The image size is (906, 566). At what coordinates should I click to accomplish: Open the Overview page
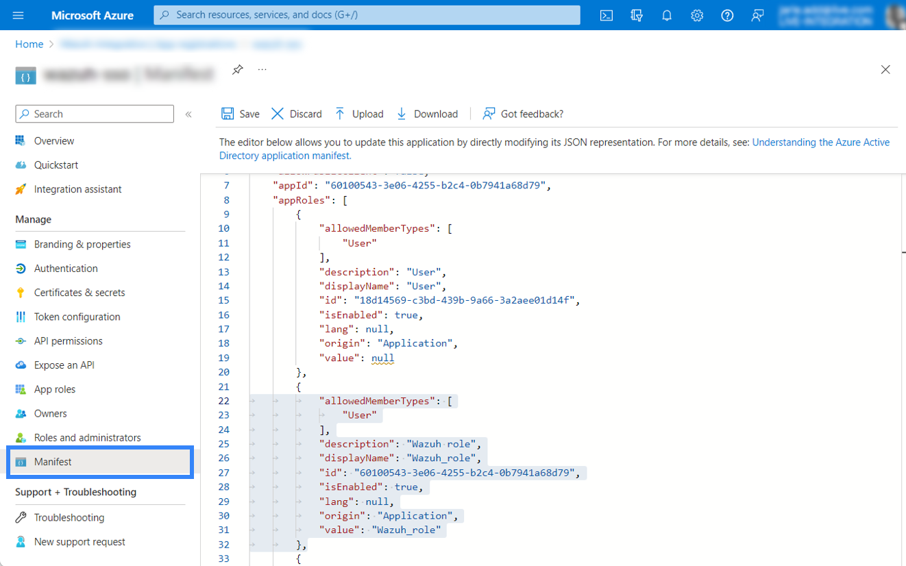(54, 140)
